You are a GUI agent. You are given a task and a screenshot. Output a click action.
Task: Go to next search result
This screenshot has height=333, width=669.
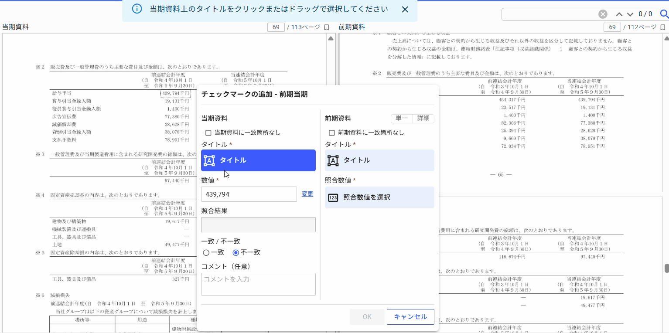(x=630, y=14)
